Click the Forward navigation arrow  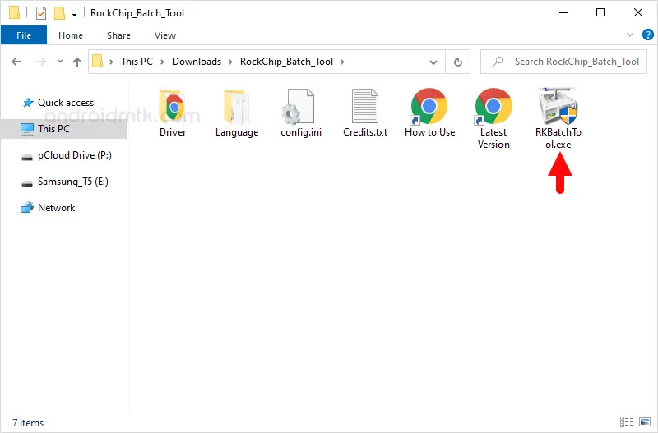40,62
